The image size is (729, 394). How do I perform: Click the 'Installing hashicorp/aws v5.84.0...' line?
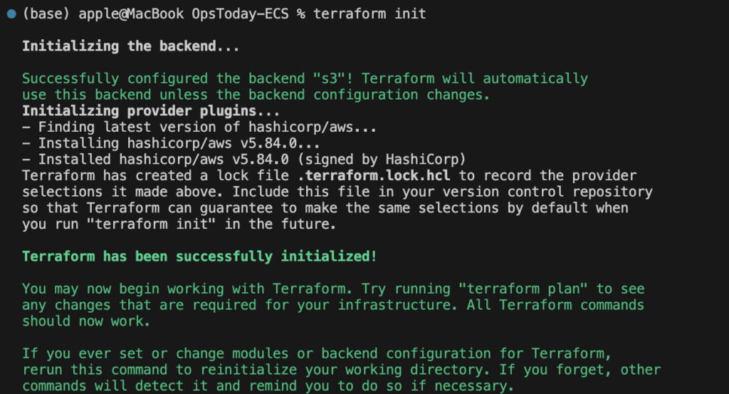tap(171, 143)
